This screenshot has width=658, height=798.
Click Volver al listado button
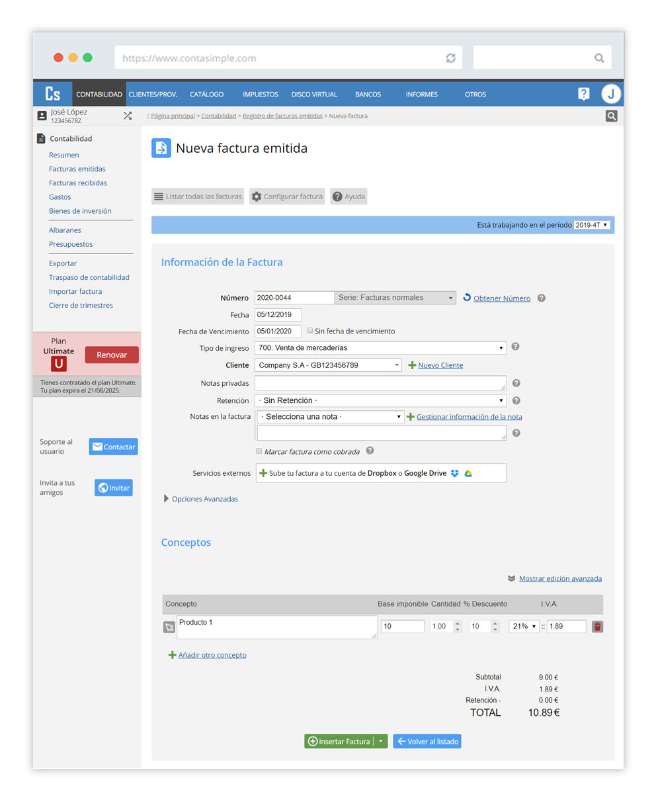point(427,741)
